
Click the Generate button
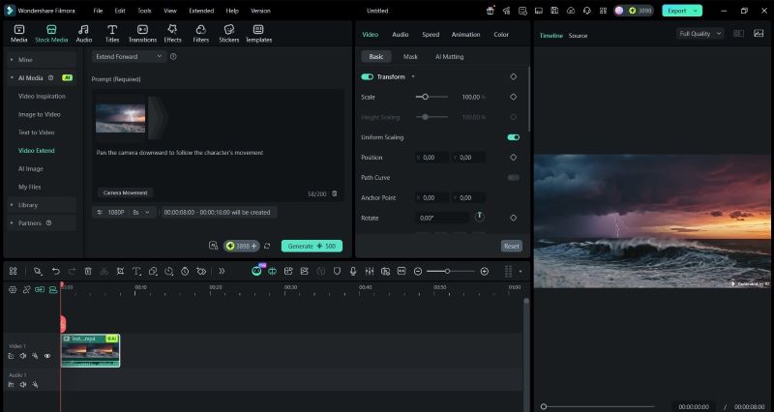coord(312,246)
